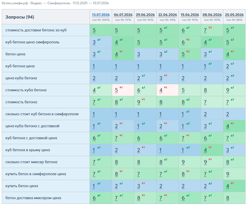
Task: Select the 08.06.2026 date header
Action: pos(212,15)
